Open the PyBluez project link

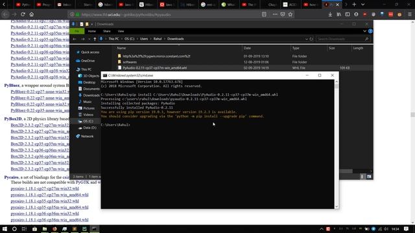[12, 85]
